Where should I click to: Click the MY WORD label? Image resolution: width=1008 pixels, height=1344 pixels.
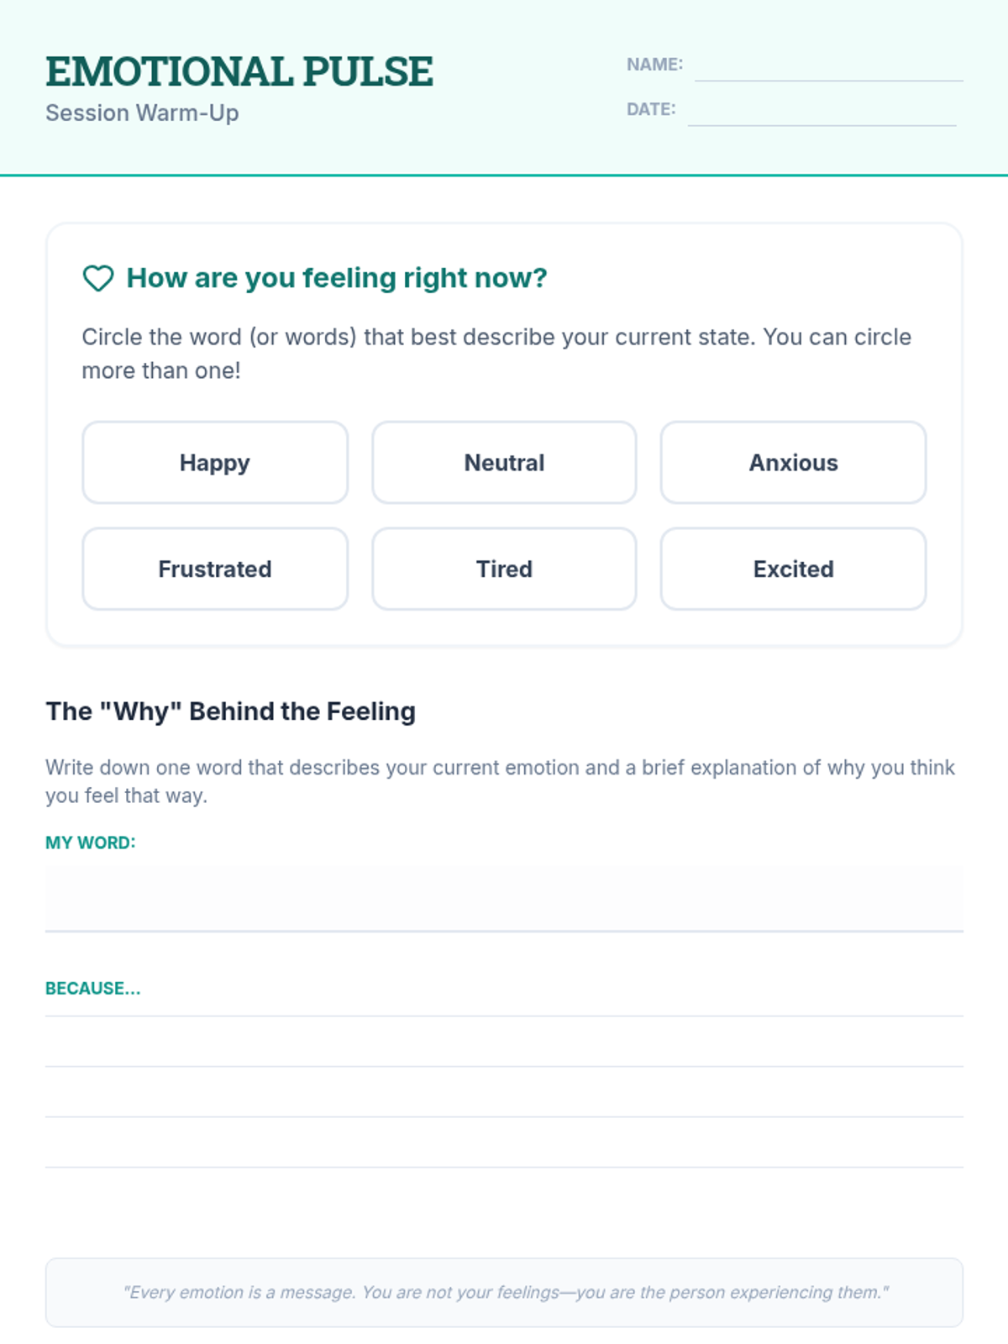(90, 843)
